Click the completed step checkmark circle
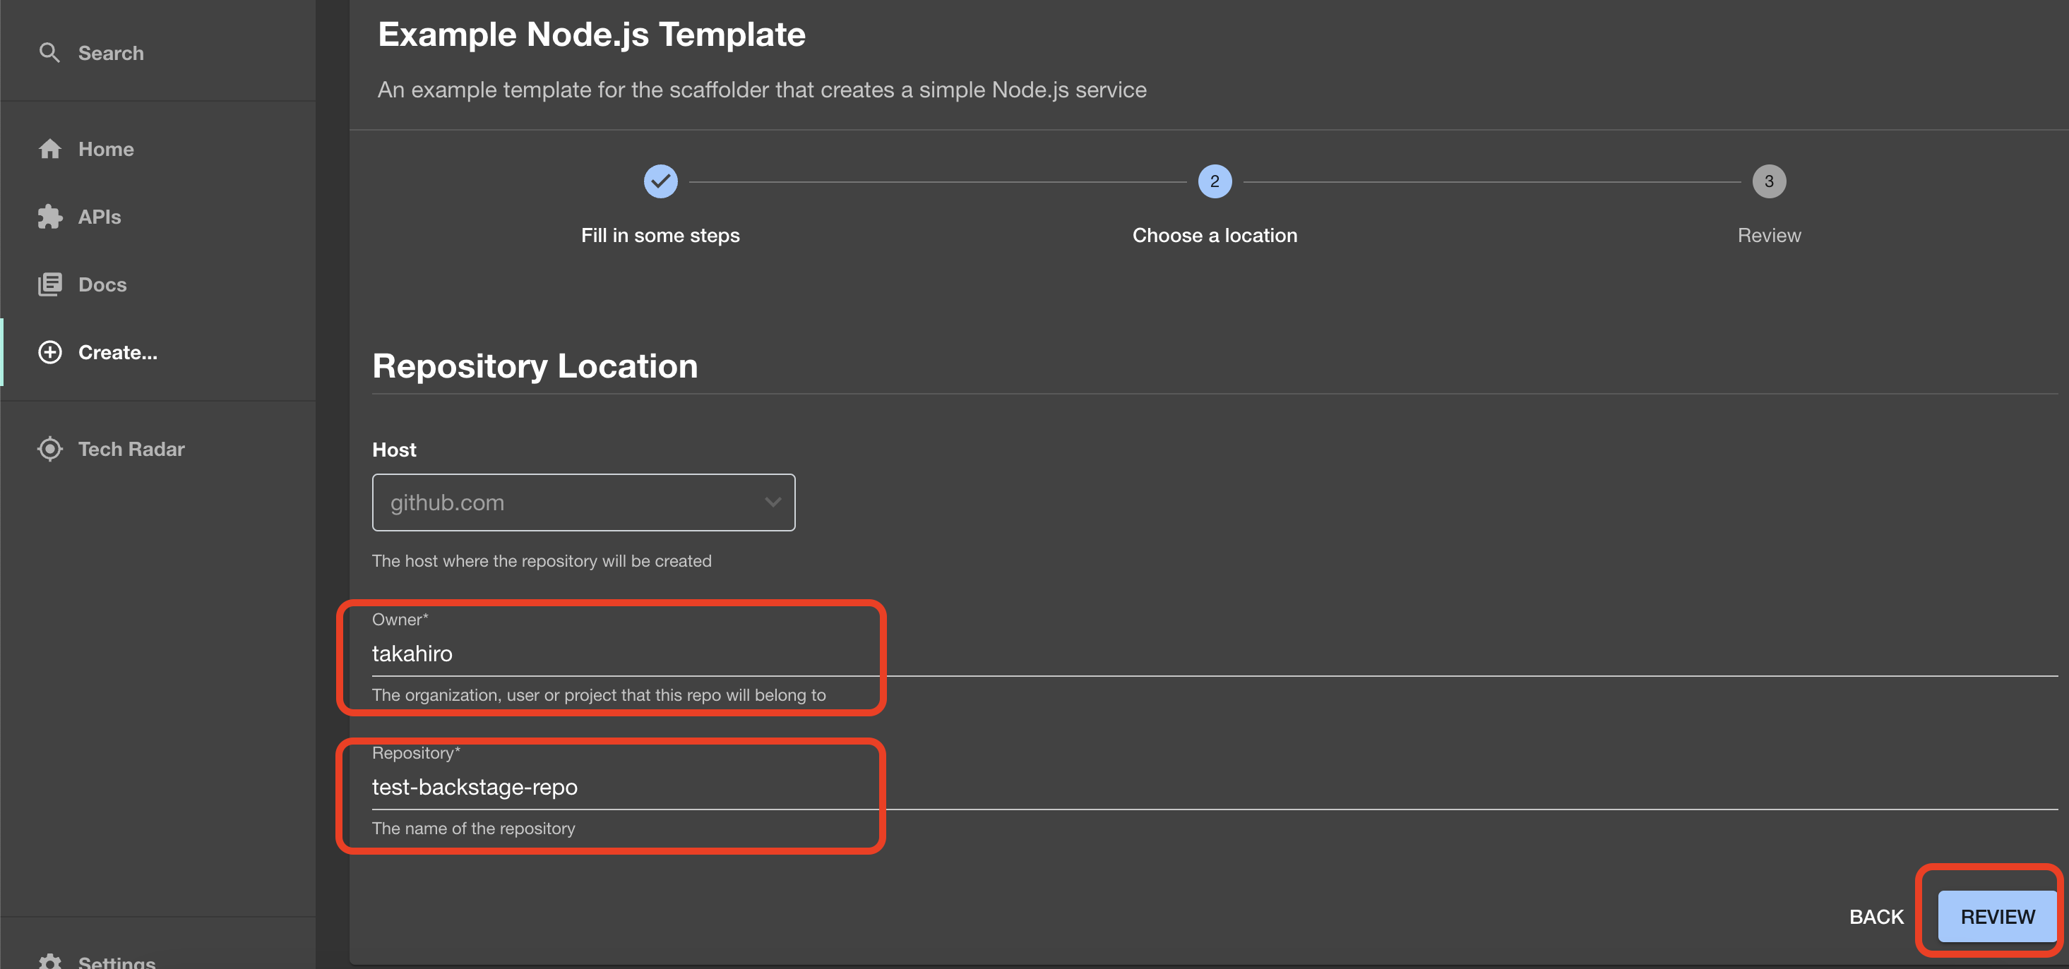 (x=660, y=181)
